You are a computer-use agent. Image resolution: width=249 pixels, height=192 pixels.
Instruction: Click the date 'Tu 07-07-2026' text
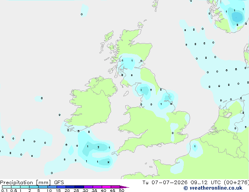[x=165, y=183]
